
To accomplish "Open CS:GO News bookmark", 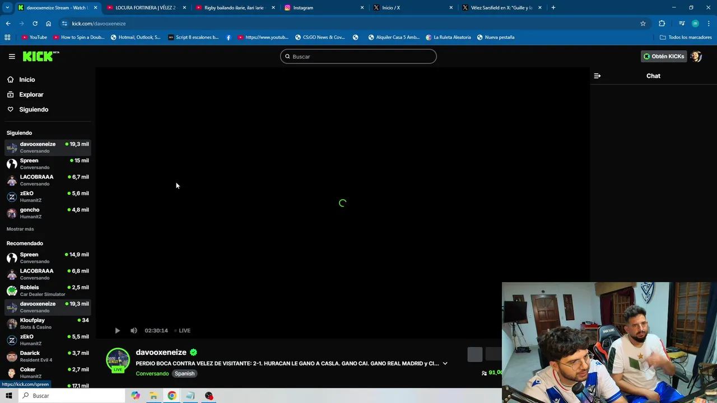I will click(x=320, y=38).
